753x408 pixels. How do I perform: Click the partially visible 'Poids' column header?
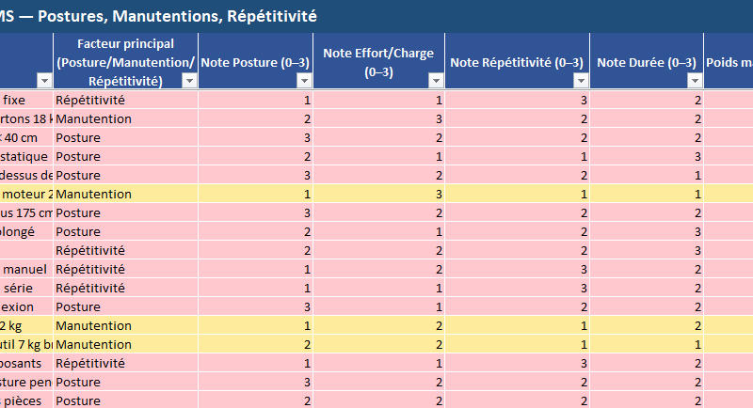(x=729, y=62)
